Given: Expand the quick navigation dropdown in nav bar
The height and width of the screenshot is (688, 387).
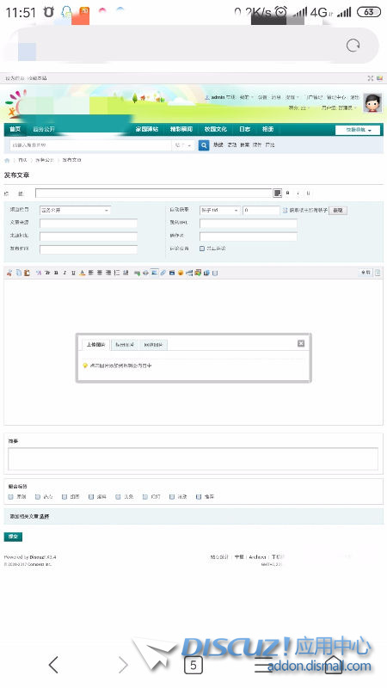Looking at the screenshot, I should tap(358, 130).
